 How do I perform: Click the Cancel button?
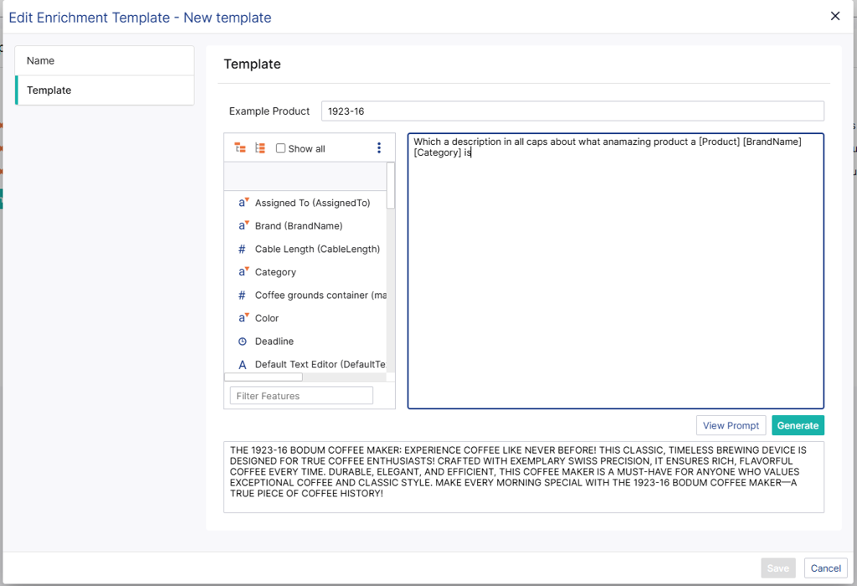tap(825, 568)
